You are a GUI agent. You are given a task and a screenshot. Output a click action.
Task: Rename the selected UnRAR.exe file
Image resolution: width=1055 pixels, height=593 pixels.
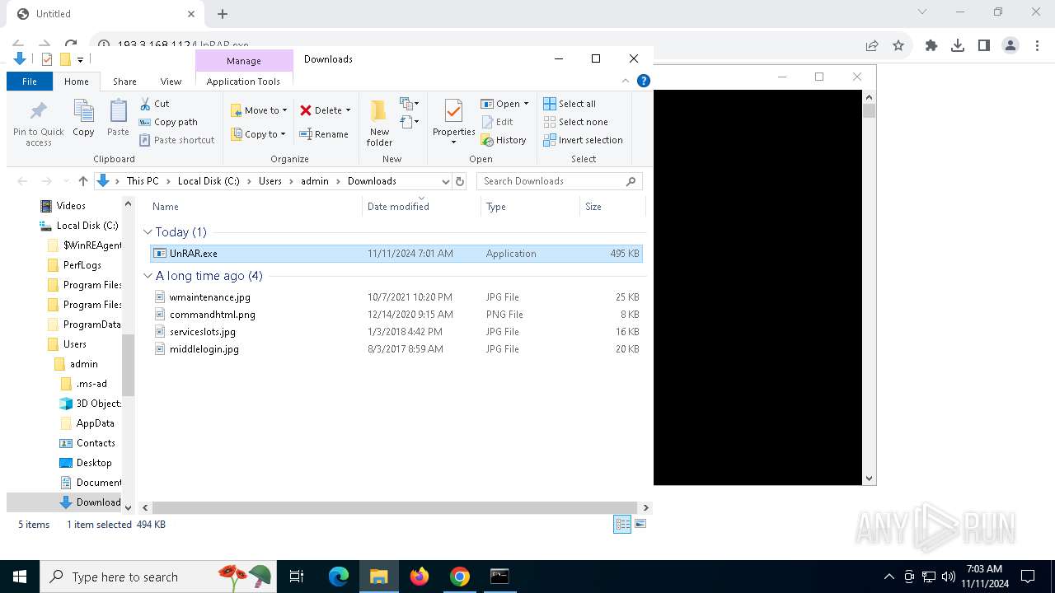click(x=323, y=134)
